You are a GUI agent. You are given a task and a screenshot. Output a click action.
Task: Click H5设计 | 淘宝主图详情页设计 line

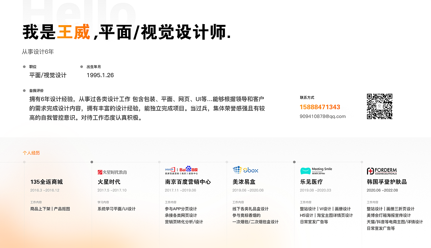coord(326,215)
